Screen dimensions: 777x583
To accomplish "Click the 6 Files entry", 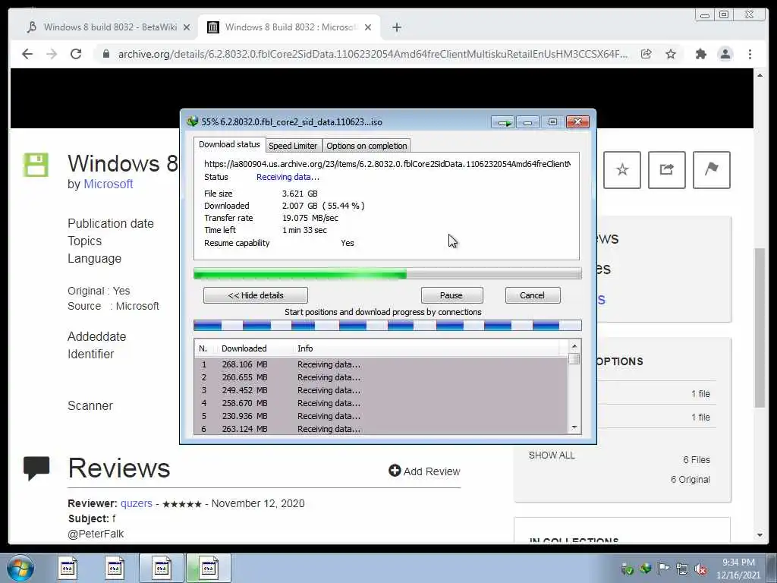I will pyautogui.click(x=697, y=459).
